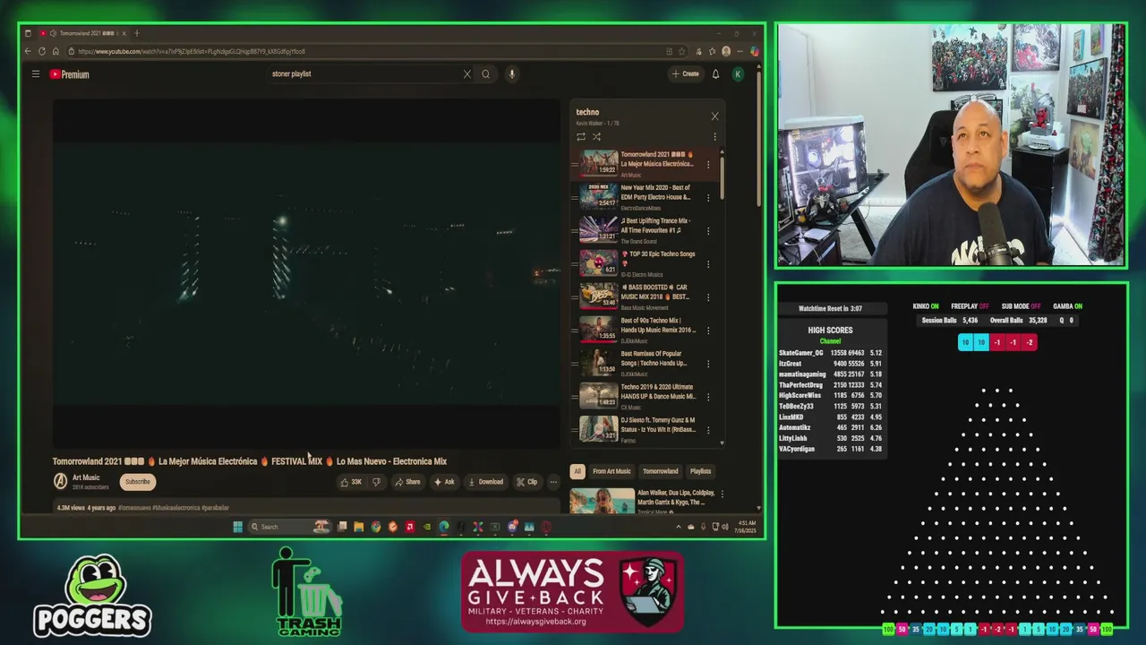Screen dimensions: 1146x645
Task: Open Chrome from the Windows taskbar
Action: (x=376, y=527)
